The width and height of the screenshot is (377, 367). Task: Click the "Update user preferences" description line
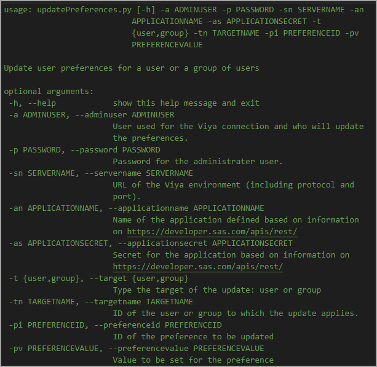131,68
